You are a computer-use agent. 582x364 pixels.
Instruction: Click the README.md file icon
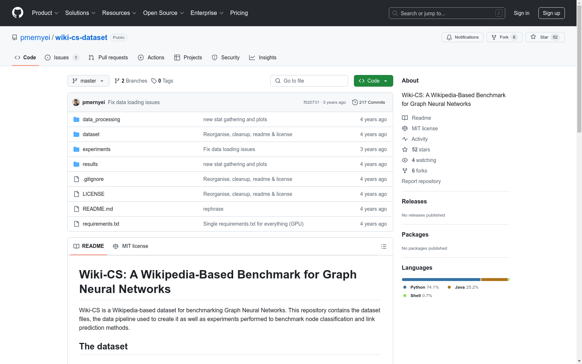(76, 209)
